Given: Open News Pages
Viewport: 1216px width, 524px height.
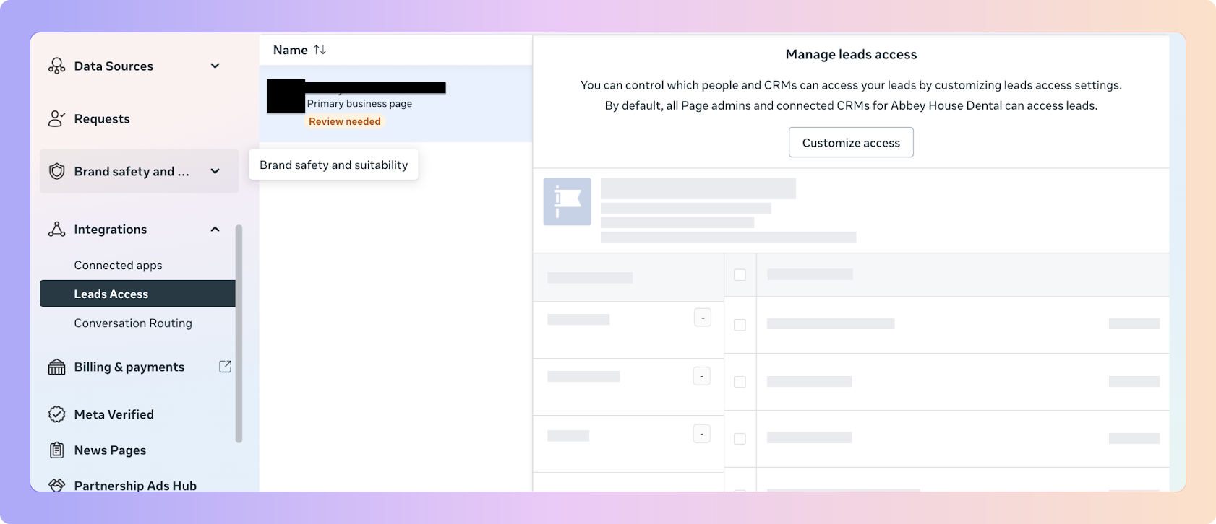Looking at the screenshot, I should [110, 450].
